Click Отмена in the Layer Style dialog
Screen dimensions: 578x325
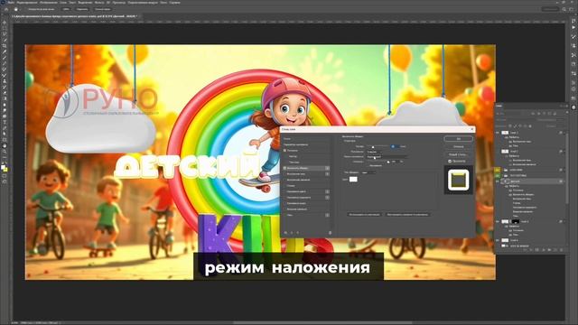pyautogui.click(x=458, y=146)
